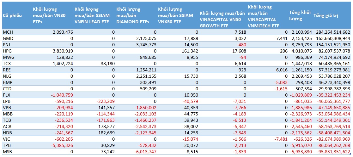
Task: Click the TCB stock ticker cell
Action: coord(7,120)
